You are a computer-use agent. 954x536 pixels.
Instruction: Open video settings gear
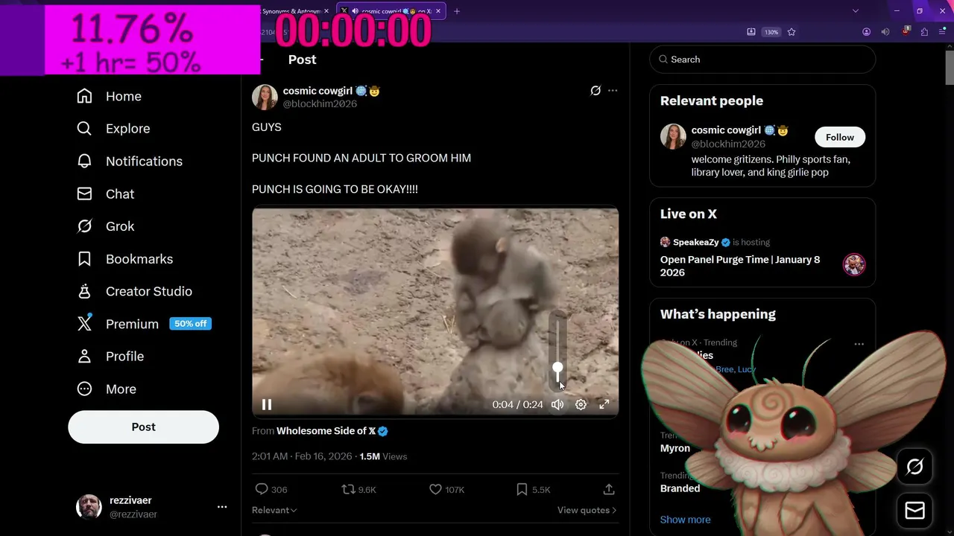point(581,404)
